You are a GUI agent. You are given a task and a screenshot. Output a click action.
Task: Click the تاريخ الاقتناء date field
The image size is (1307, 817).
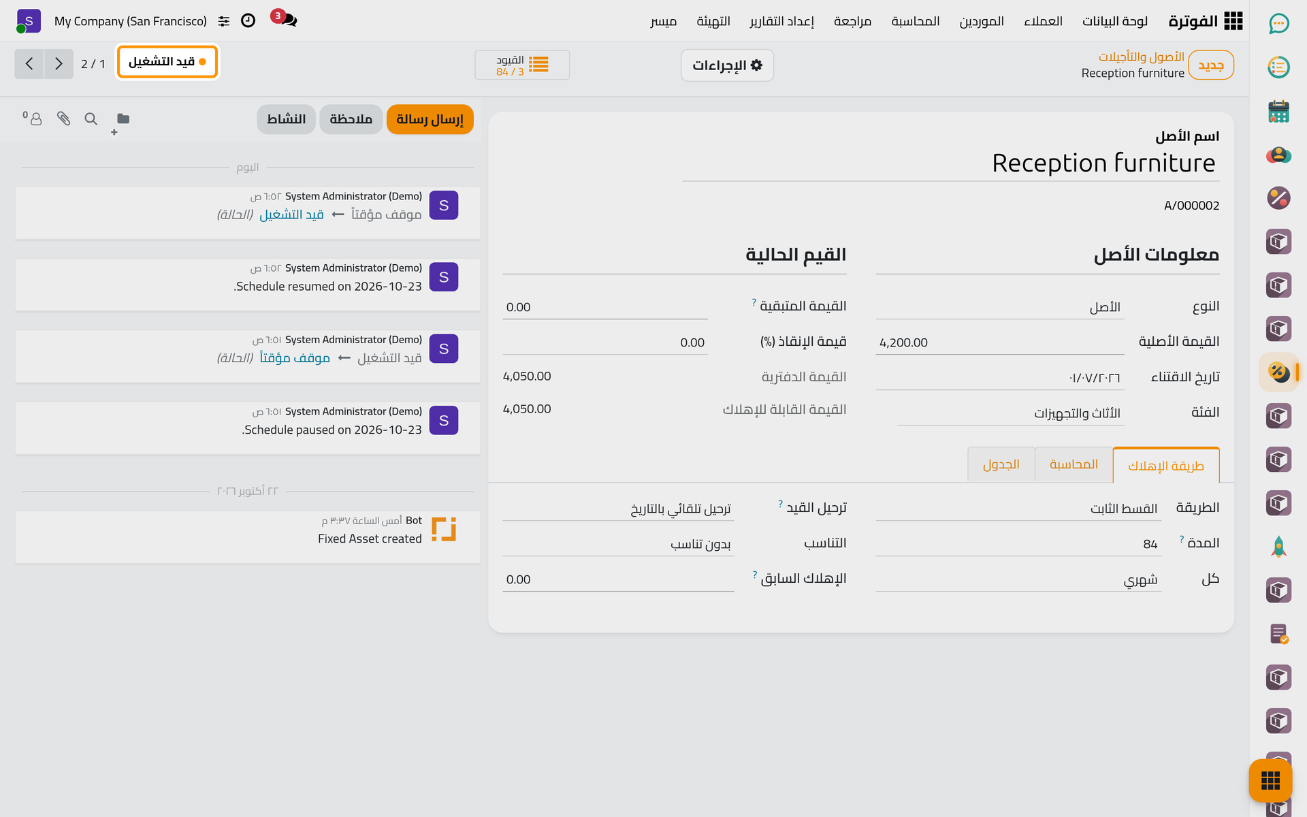tap(1000, 378)
